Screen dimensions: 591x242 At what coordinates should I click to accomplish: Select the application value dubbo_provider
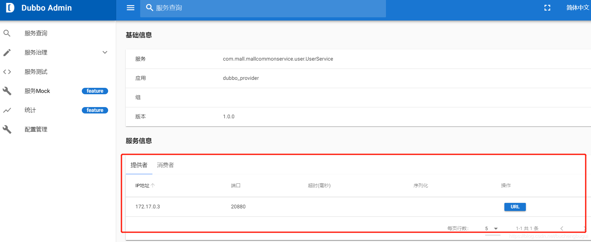(x=241, y=78)
